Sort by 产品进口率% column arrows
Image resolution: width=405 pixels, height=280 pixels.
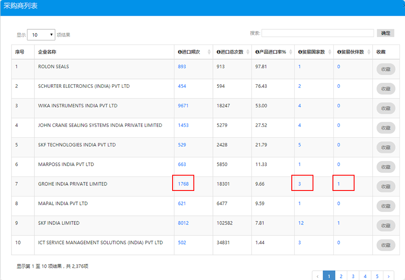tap(290, 52)
